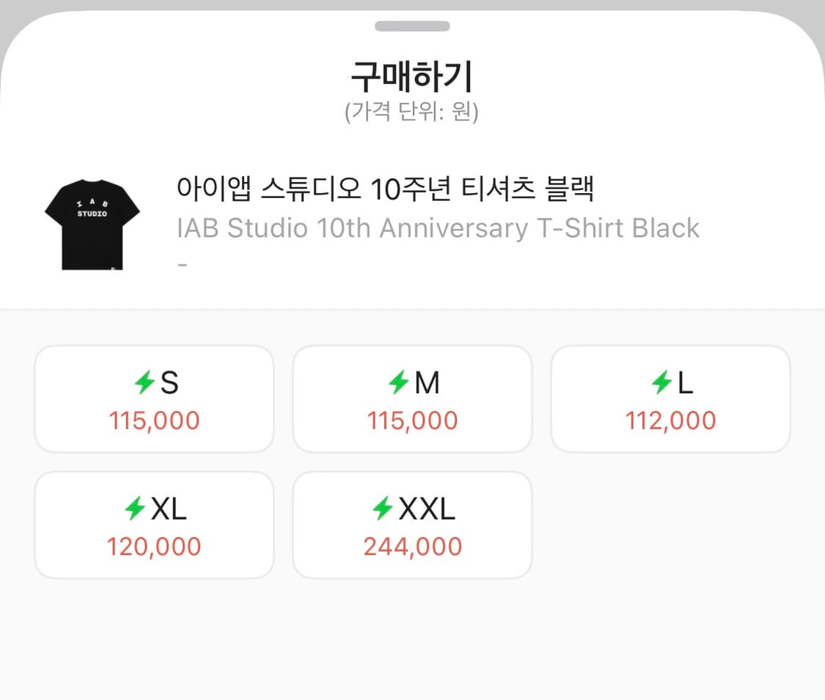Click the XXL price 244,000
Viewport: 825px width, 700px height.
pyautogui.click(x=412, y=546)
